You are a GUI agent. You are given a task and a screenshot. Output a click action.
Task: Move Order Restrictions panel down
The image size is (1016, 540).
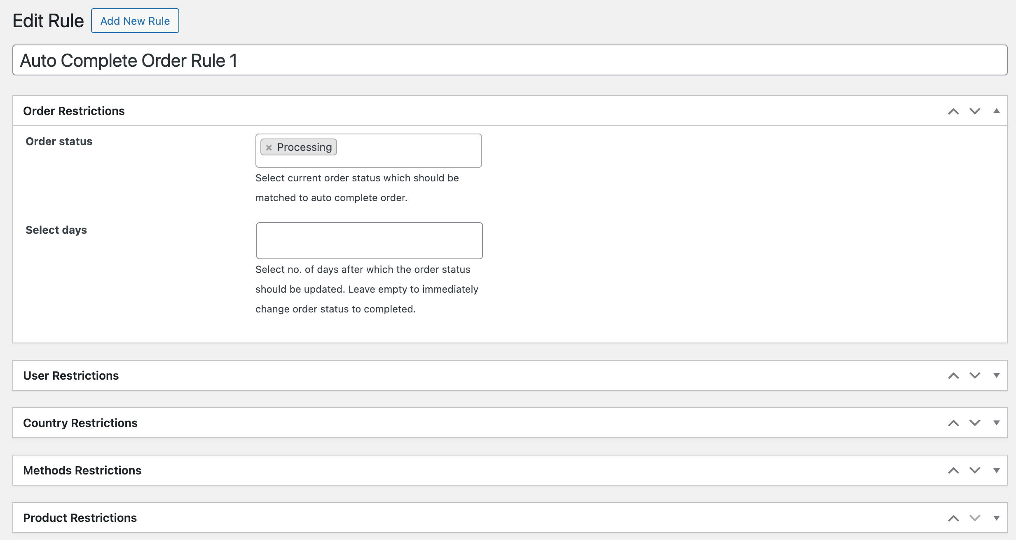[974, 110]
